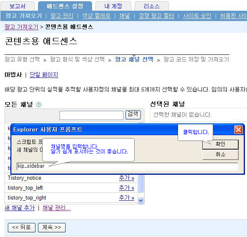Open the 리소스 tab
Image resolution: width=247 pixels, height=237 pixels.
point(152,6)
